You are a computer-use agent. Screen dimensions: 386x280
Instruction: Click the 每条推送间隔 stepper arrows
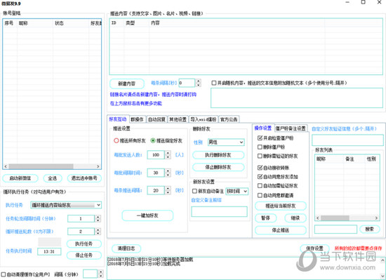[x=168, y=190]
